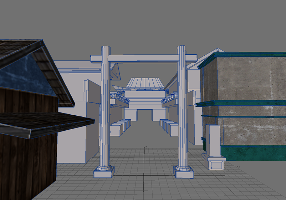Click the distant temple's fan-shaped roof
Screen dimensions: 286x200
point(144,84)
